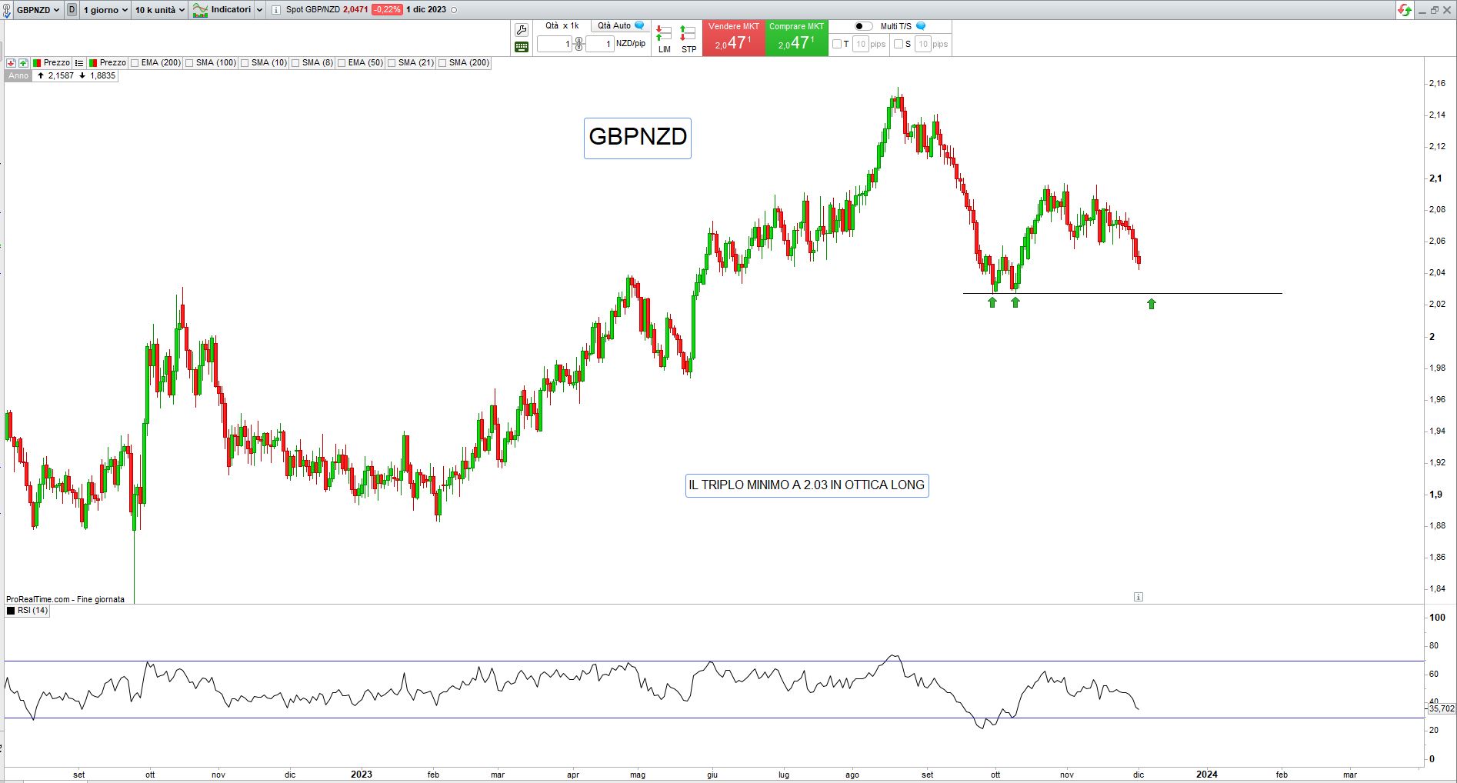The height and width of the screenshot is (783, 1457).
Task: Click the info icon beside Spot GBP/NZD
Action: 276,10
